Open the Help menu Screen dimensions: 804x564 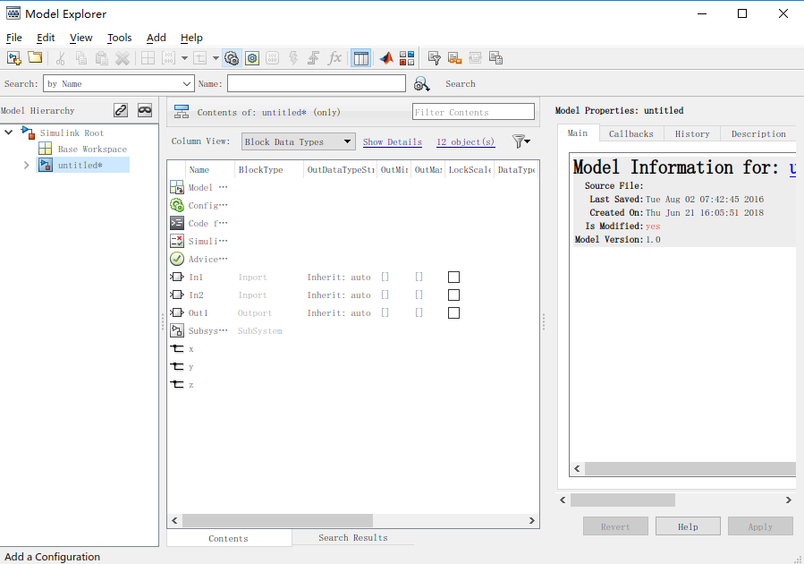[x=191, y=38]
